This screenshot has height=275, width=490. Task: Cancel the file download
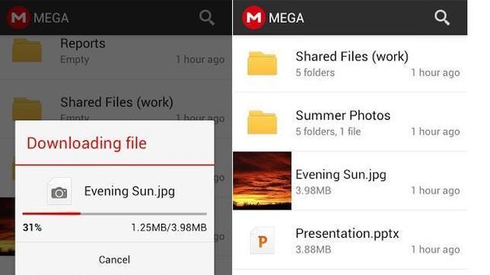coord(114,260)
